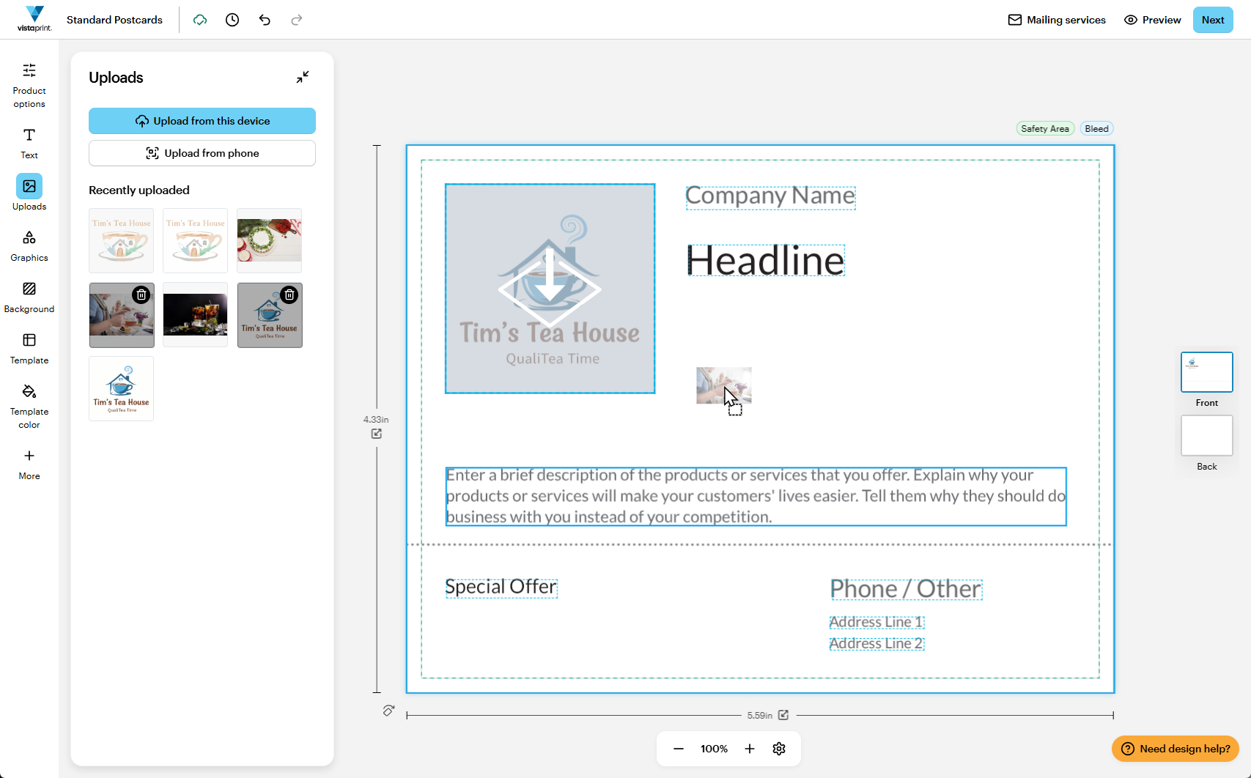Select the iced tea dark photo thumbnail

coord(195,314)
